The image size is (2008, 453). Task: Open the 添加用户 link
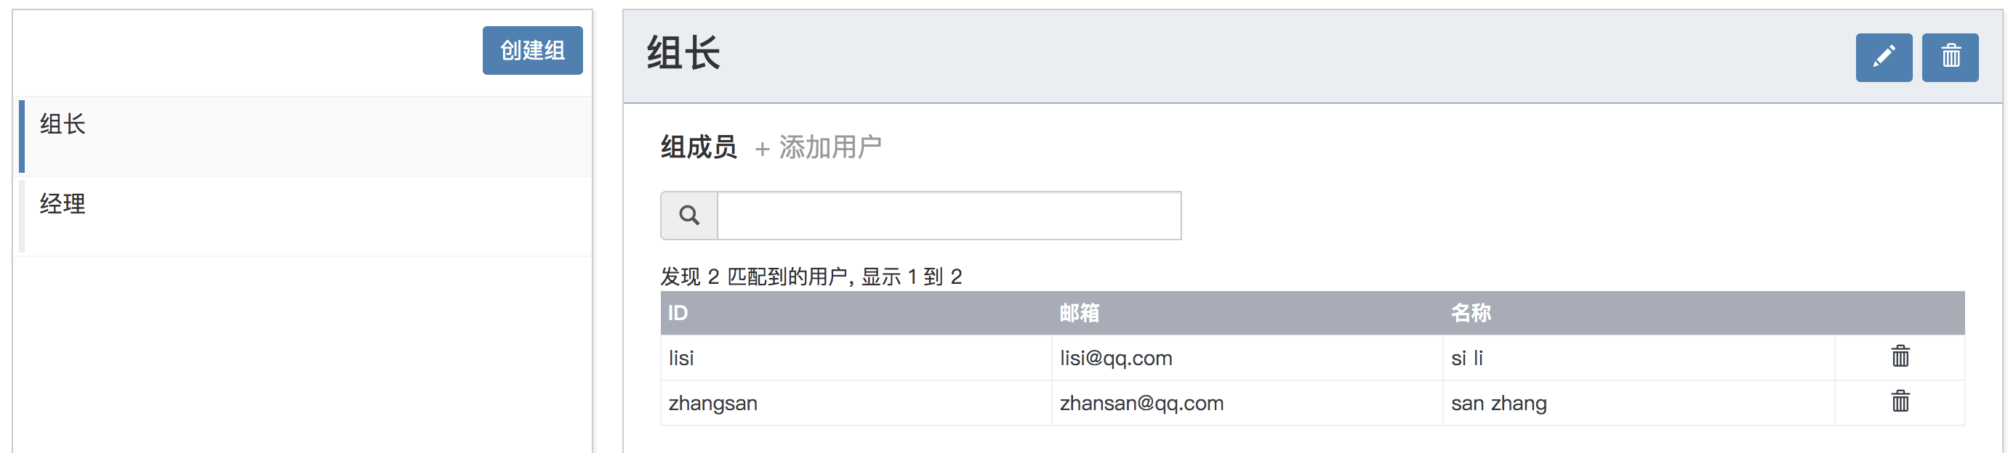tap(819, 147)
